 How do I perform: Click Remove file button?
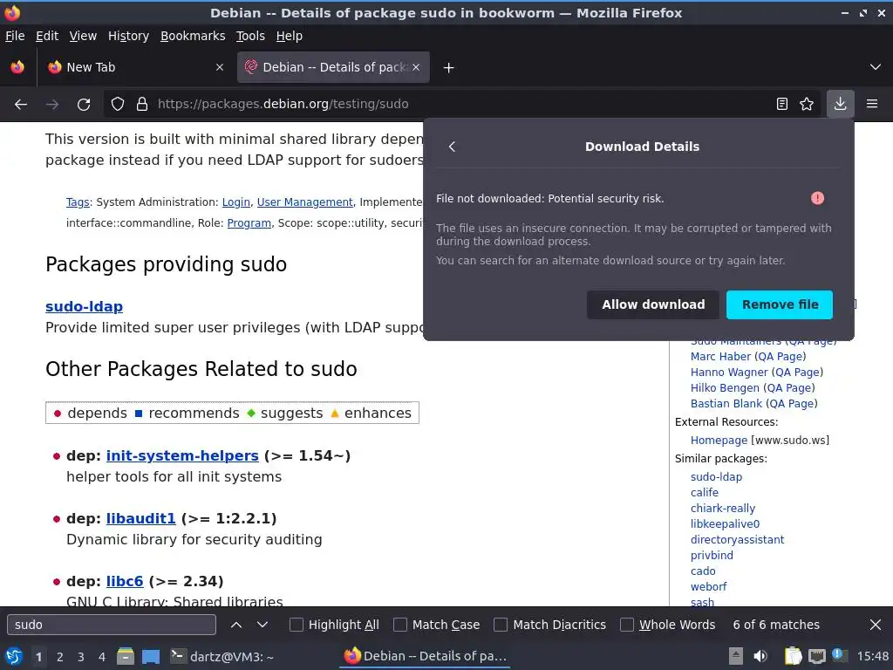tap(780, 304)
